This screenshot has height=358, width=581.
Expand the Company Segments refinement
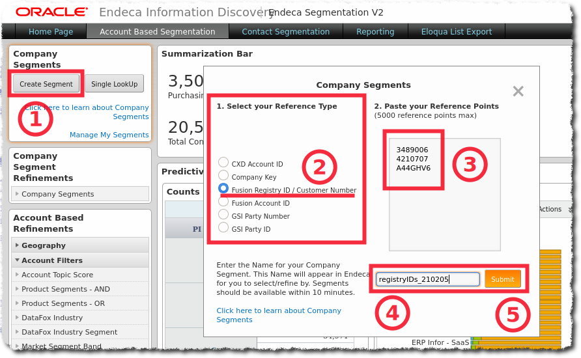(57, 194)
